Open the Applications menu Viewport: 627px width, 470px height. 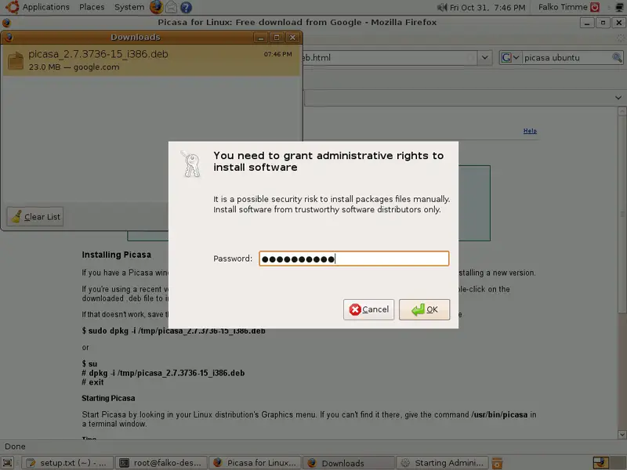(38, 7)
